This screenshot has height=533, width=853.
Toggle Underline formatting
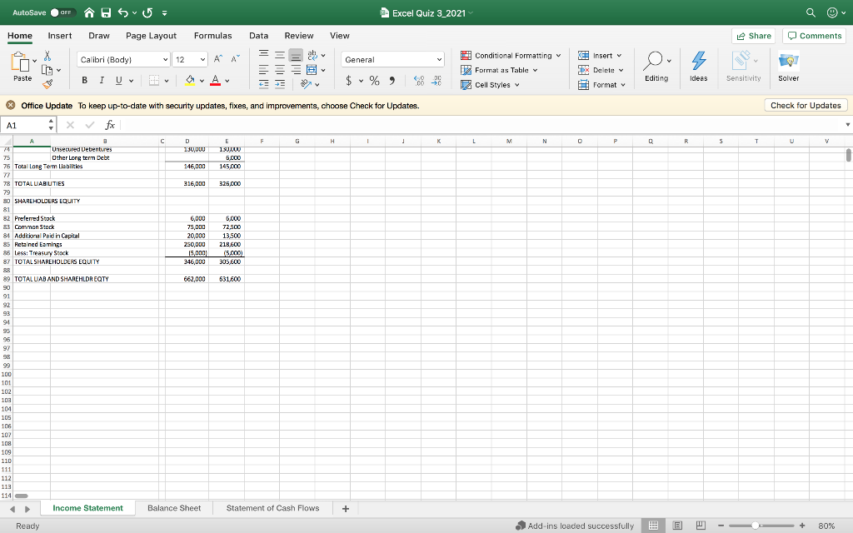[118, 81]
